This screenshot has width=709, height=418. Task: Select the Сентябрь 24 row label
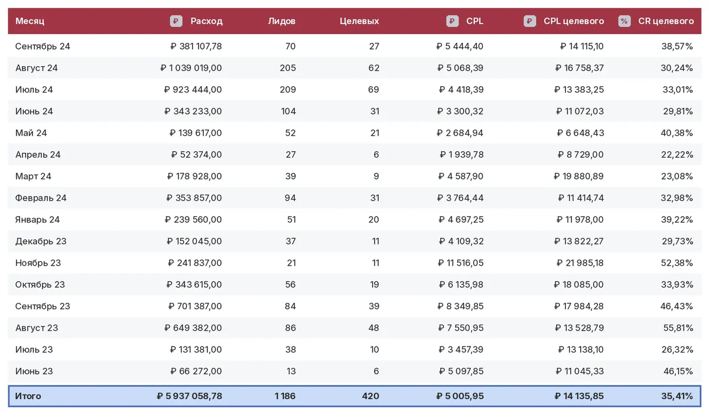[x=43, y=46]
